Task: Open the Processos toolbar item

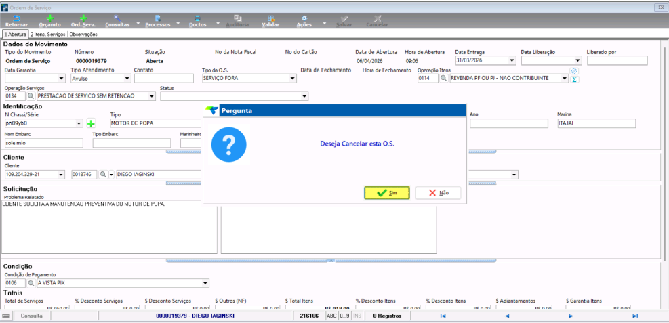Action: (x=158, y=21)
